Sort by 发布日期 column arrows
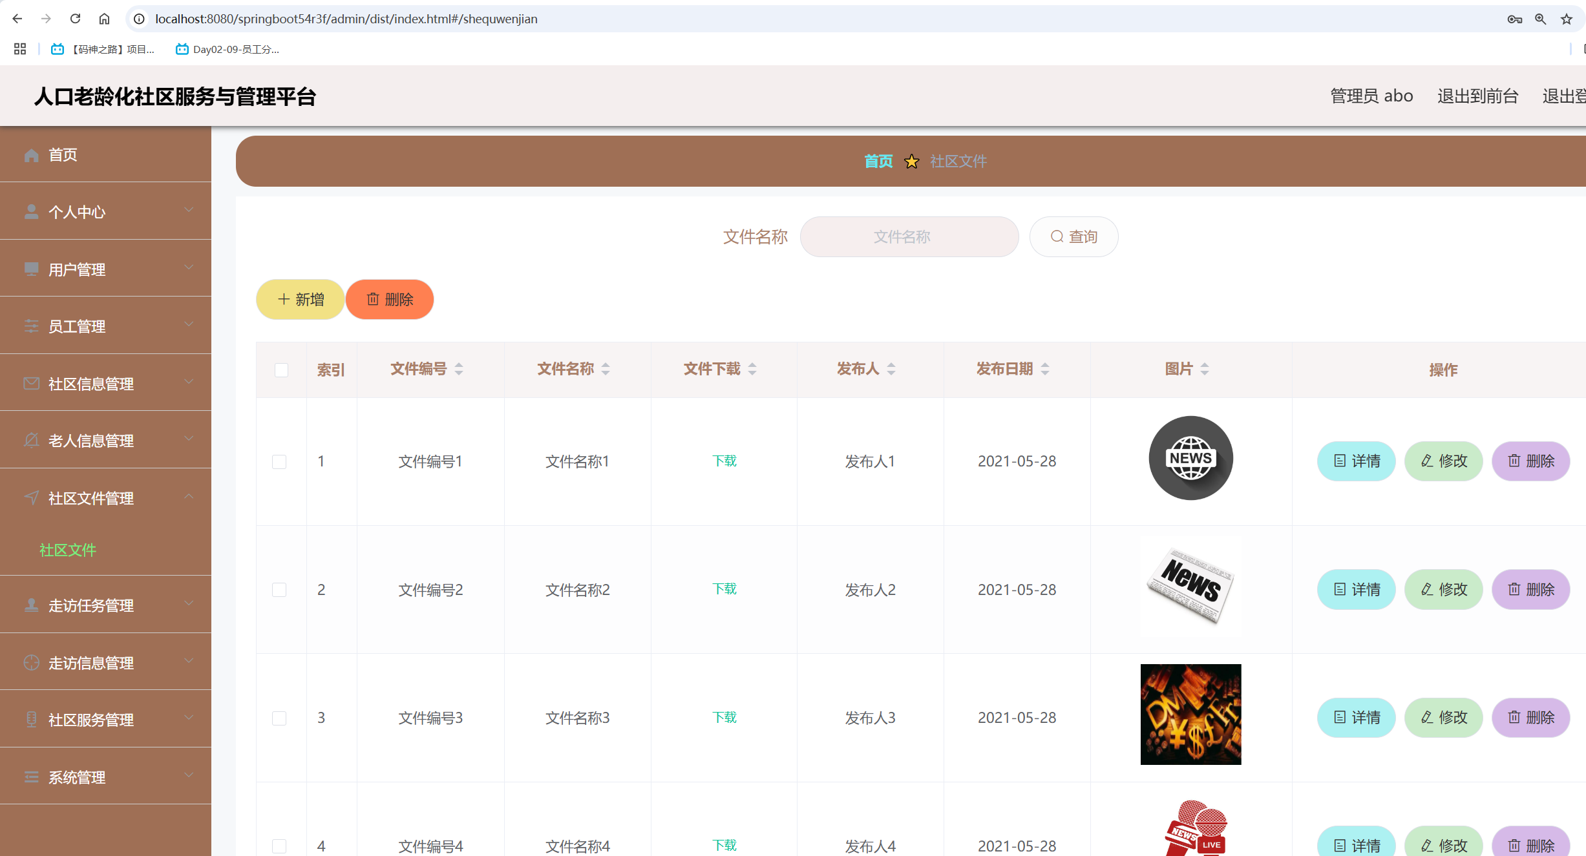This screenshot has width=1586, height=856. [1045, 369]
